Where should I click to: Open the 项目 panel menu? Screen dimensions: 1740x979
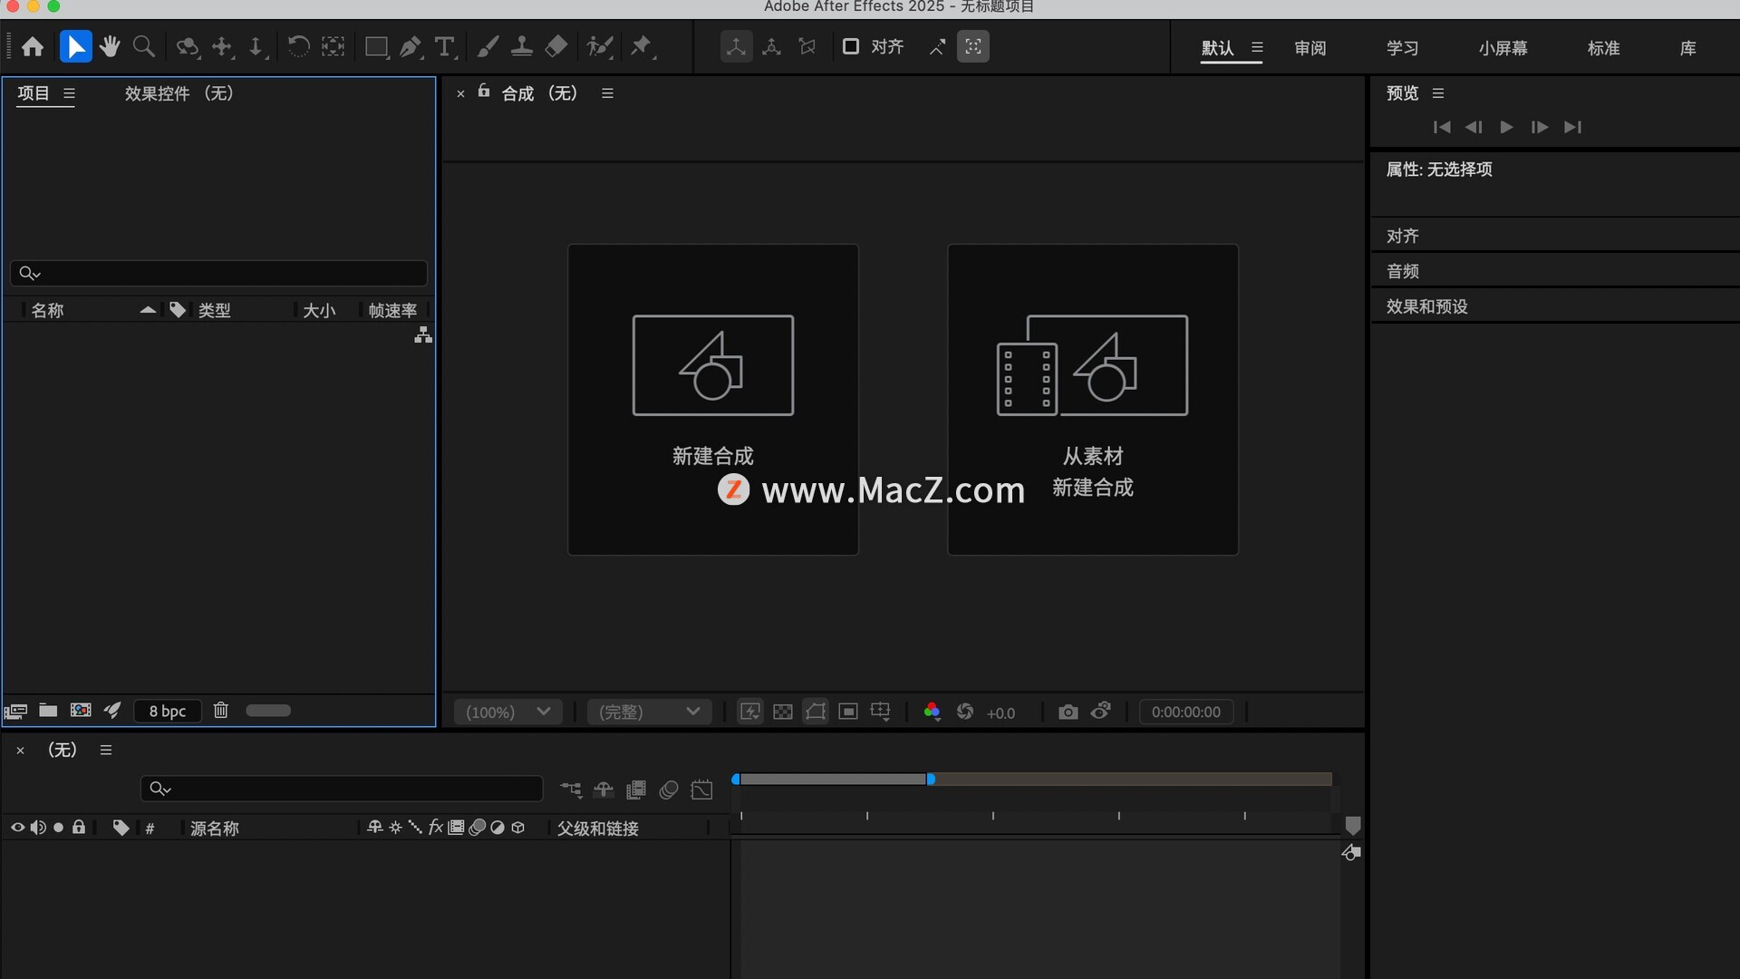tap(70, 93)
